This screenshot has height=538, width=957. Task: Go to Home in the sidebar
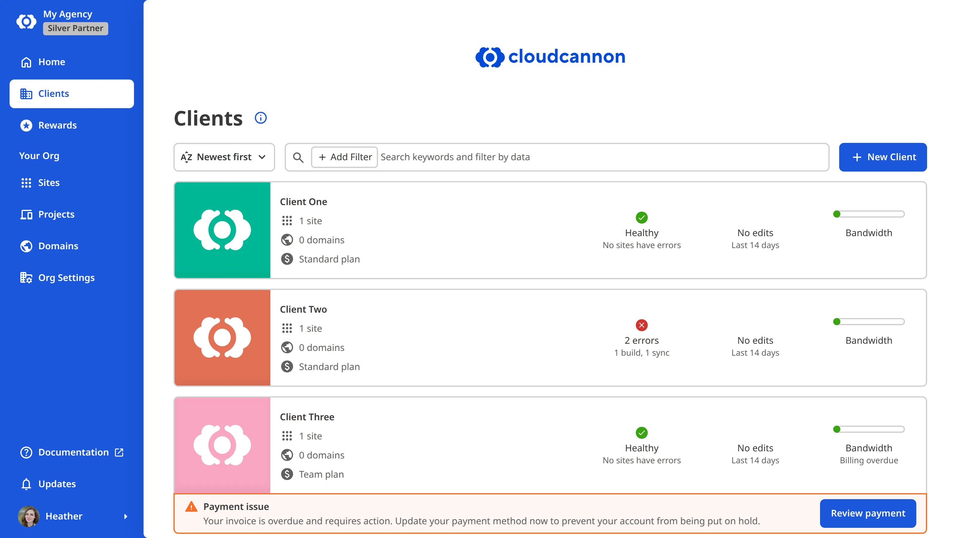pos(72,62)
